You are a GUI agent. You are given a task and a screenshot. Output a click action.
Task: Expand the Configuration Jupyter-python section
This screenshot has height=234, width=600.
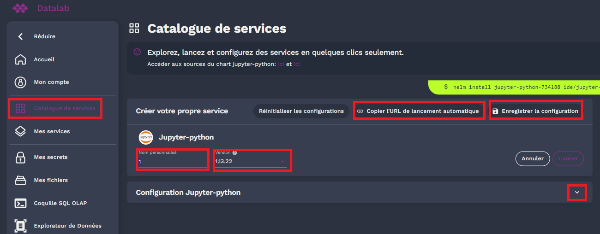(577, 193)
